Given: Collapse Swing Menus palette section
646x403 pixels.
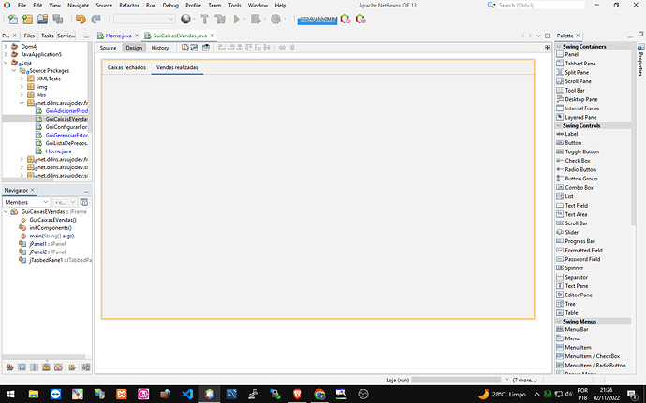Looking at the screenshot, I should click(x=559, y=322).
